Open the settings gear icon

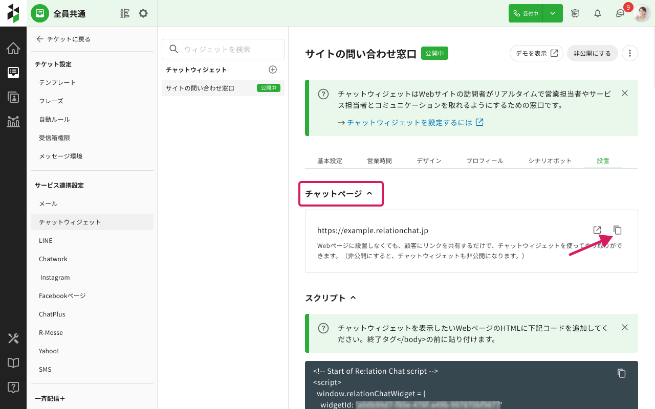(x=143, y=13)
